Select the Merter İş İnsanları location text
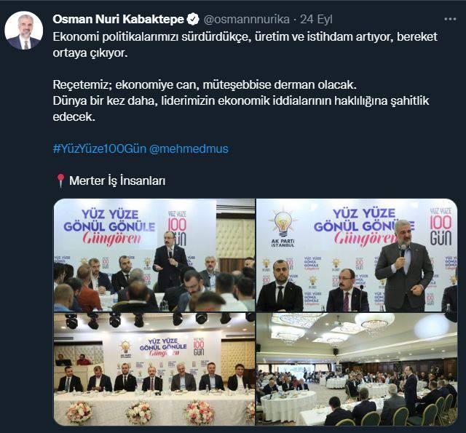Image resolution: width=466 pixels, height=433 pixels. point(117,180)
